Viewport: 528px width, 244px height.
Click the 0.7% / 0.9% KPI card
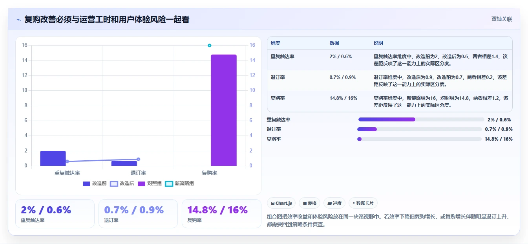[138, 214]
